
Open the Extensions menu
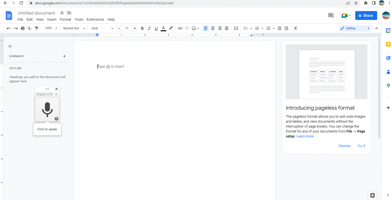[x=95, y=19]
